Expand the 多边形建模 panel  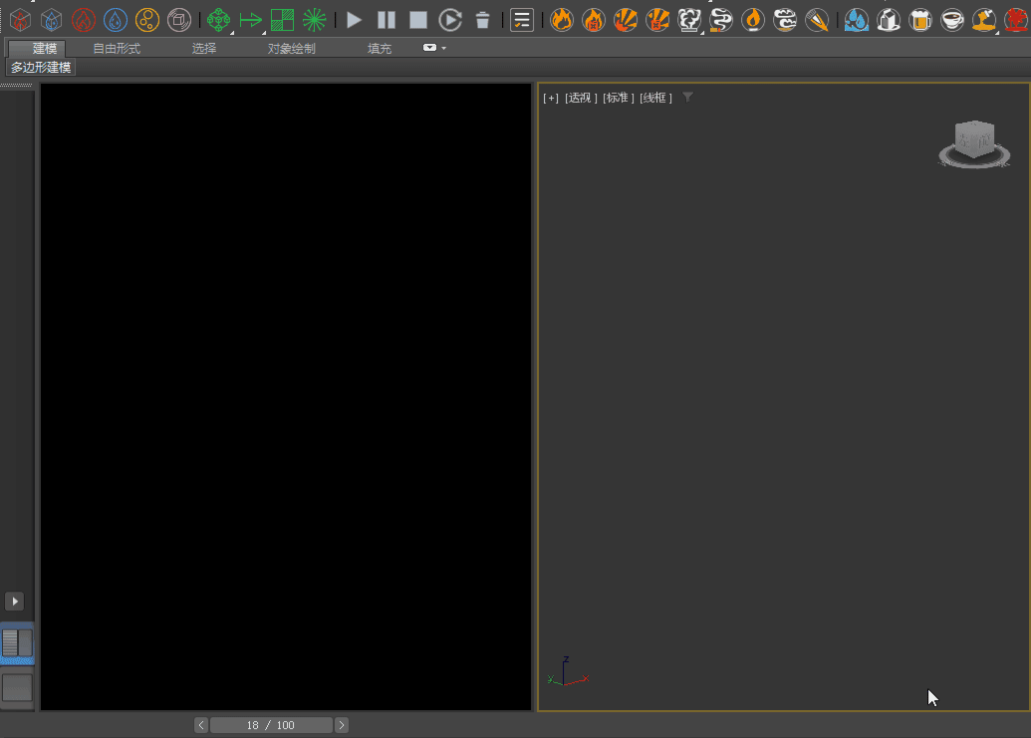(x=41, y=67)
